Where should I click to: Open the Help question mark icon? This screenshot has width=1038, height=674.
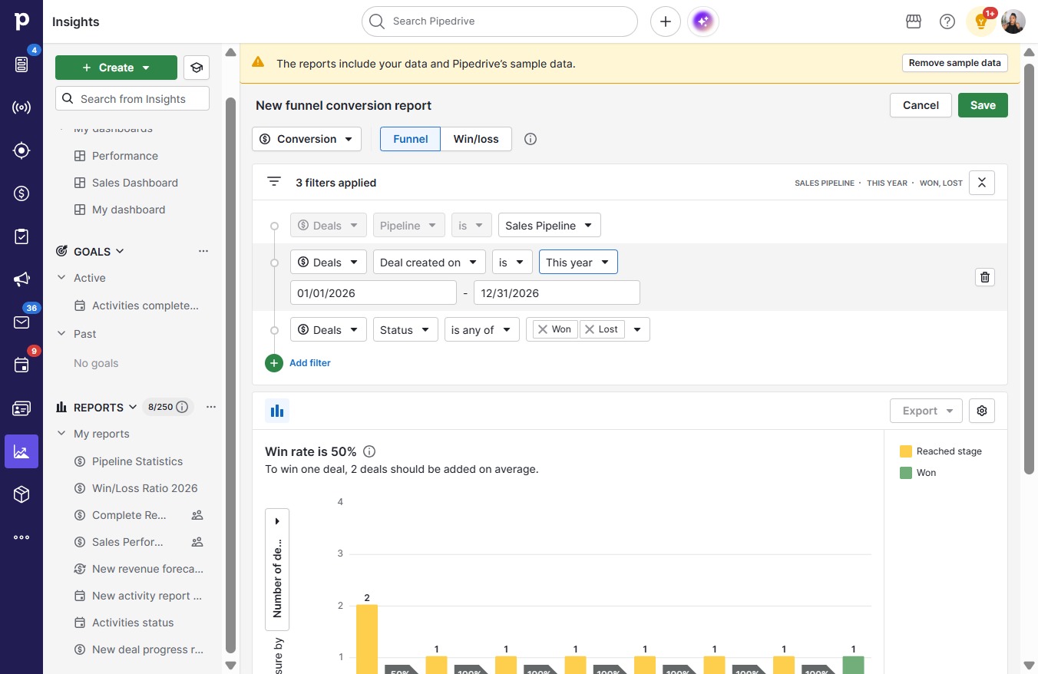pyautogui.click(x=947, y=21)
